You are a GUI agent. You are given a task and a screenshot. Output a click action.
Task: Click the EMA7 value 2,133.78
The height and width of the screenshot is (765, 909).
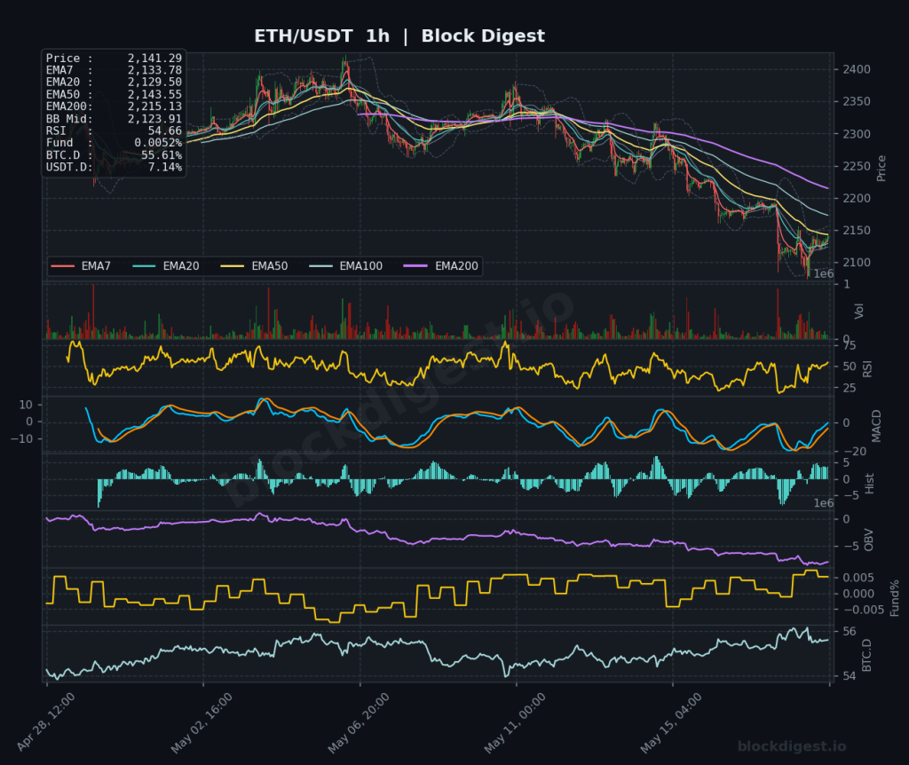154,70
